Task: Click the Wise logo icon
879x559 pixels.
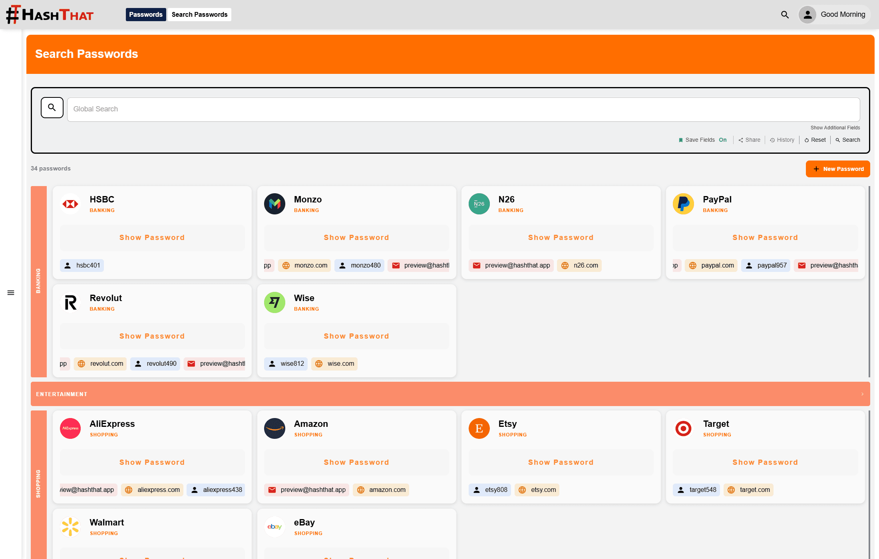Action: coord(274,302)
